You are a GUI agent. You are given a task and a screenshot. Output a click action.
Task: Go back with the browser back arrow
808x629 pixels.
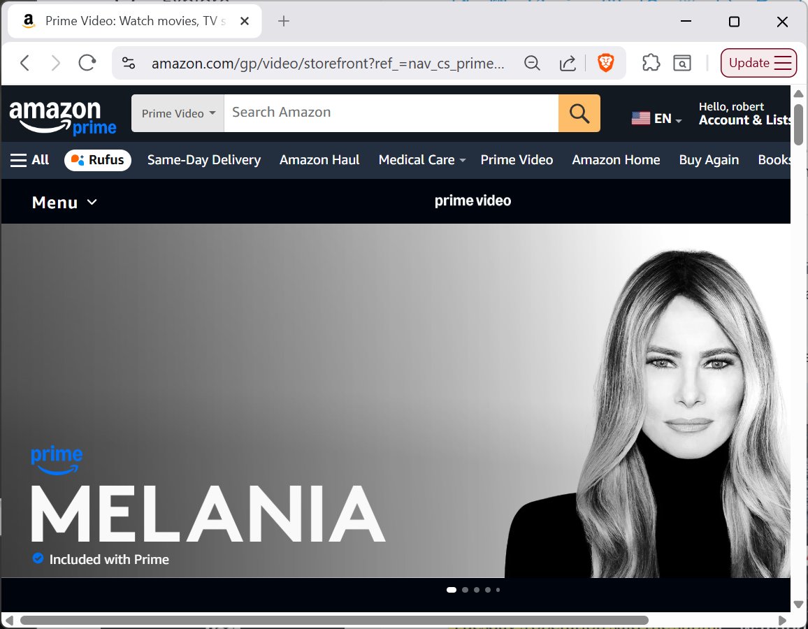[24, 63]
